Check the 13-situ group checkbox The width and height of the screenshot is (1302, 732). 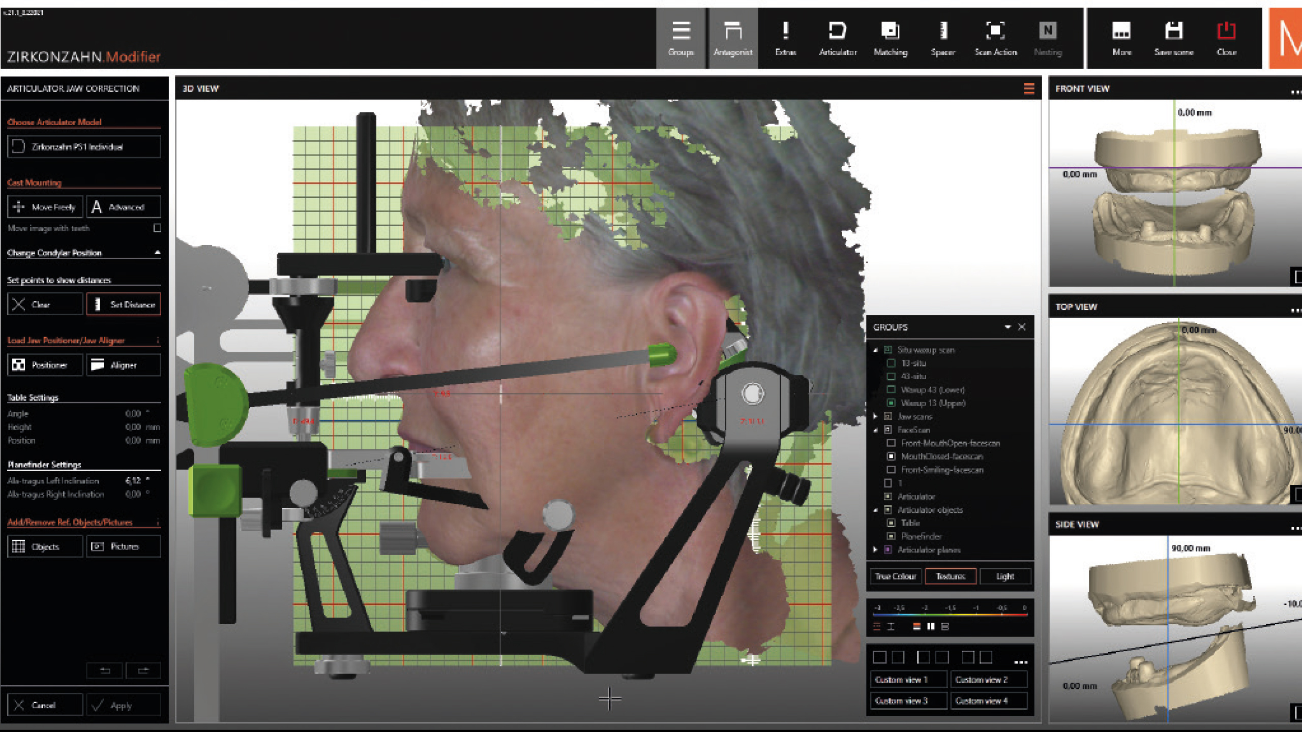(x=891, y=363)
